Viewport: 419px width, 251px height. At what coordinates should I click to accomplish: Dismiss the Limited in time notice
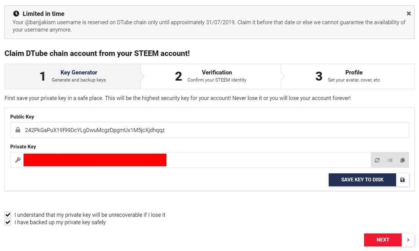(x=409, y=14)
